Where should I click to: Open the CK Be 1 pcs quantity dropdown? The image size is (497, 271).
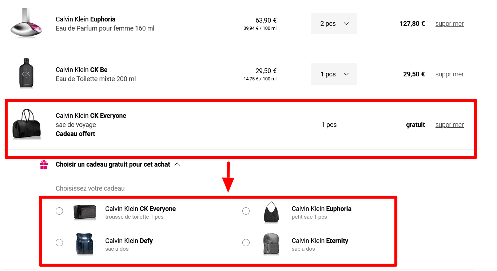point(334,74)
